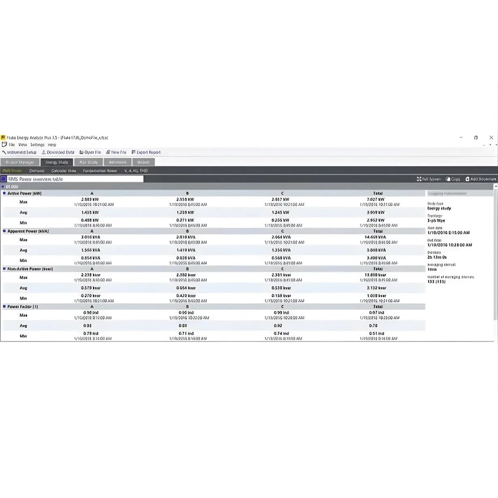Collapse the Non-Active Power section
The height and width of the screenshot is (498, 498).
(4, 269)
